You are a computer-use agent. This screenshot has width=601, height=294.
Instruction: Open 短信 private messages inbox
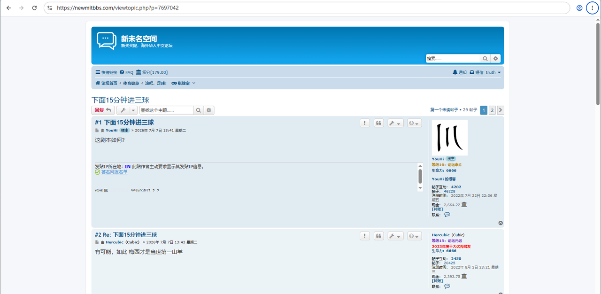pyautogui.click(x=477, y=72)
